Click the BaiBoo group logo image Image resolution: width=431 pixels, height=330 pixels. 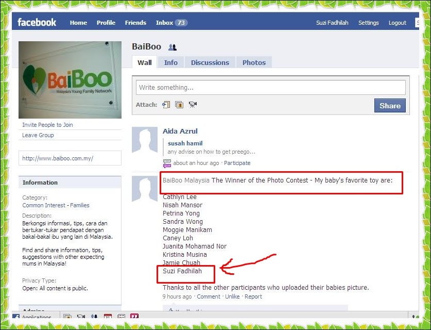(x=70, y=80)
